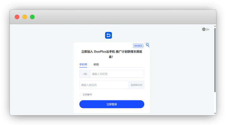Click the 获取验证码 button

[136, 85]
